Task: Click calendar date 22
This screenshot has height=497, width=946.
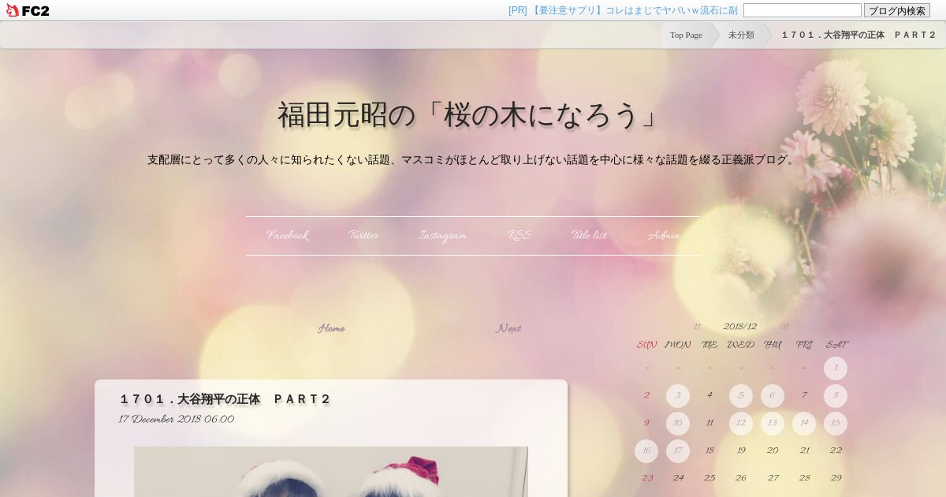Action: 836,451
